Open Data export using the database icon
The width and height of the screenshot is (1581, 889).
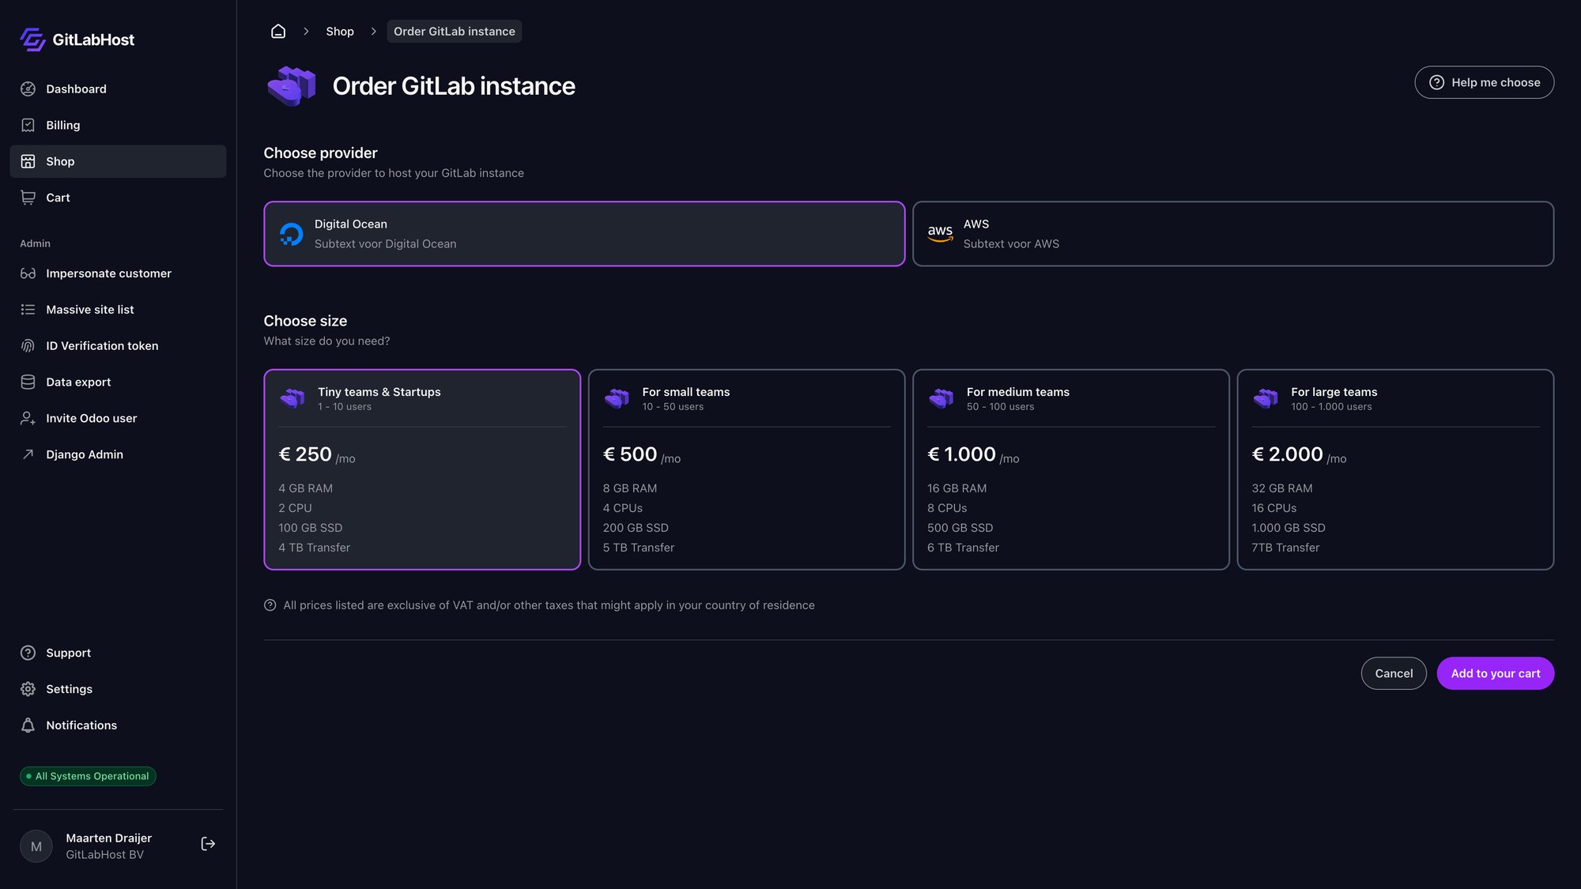[28, 382]
